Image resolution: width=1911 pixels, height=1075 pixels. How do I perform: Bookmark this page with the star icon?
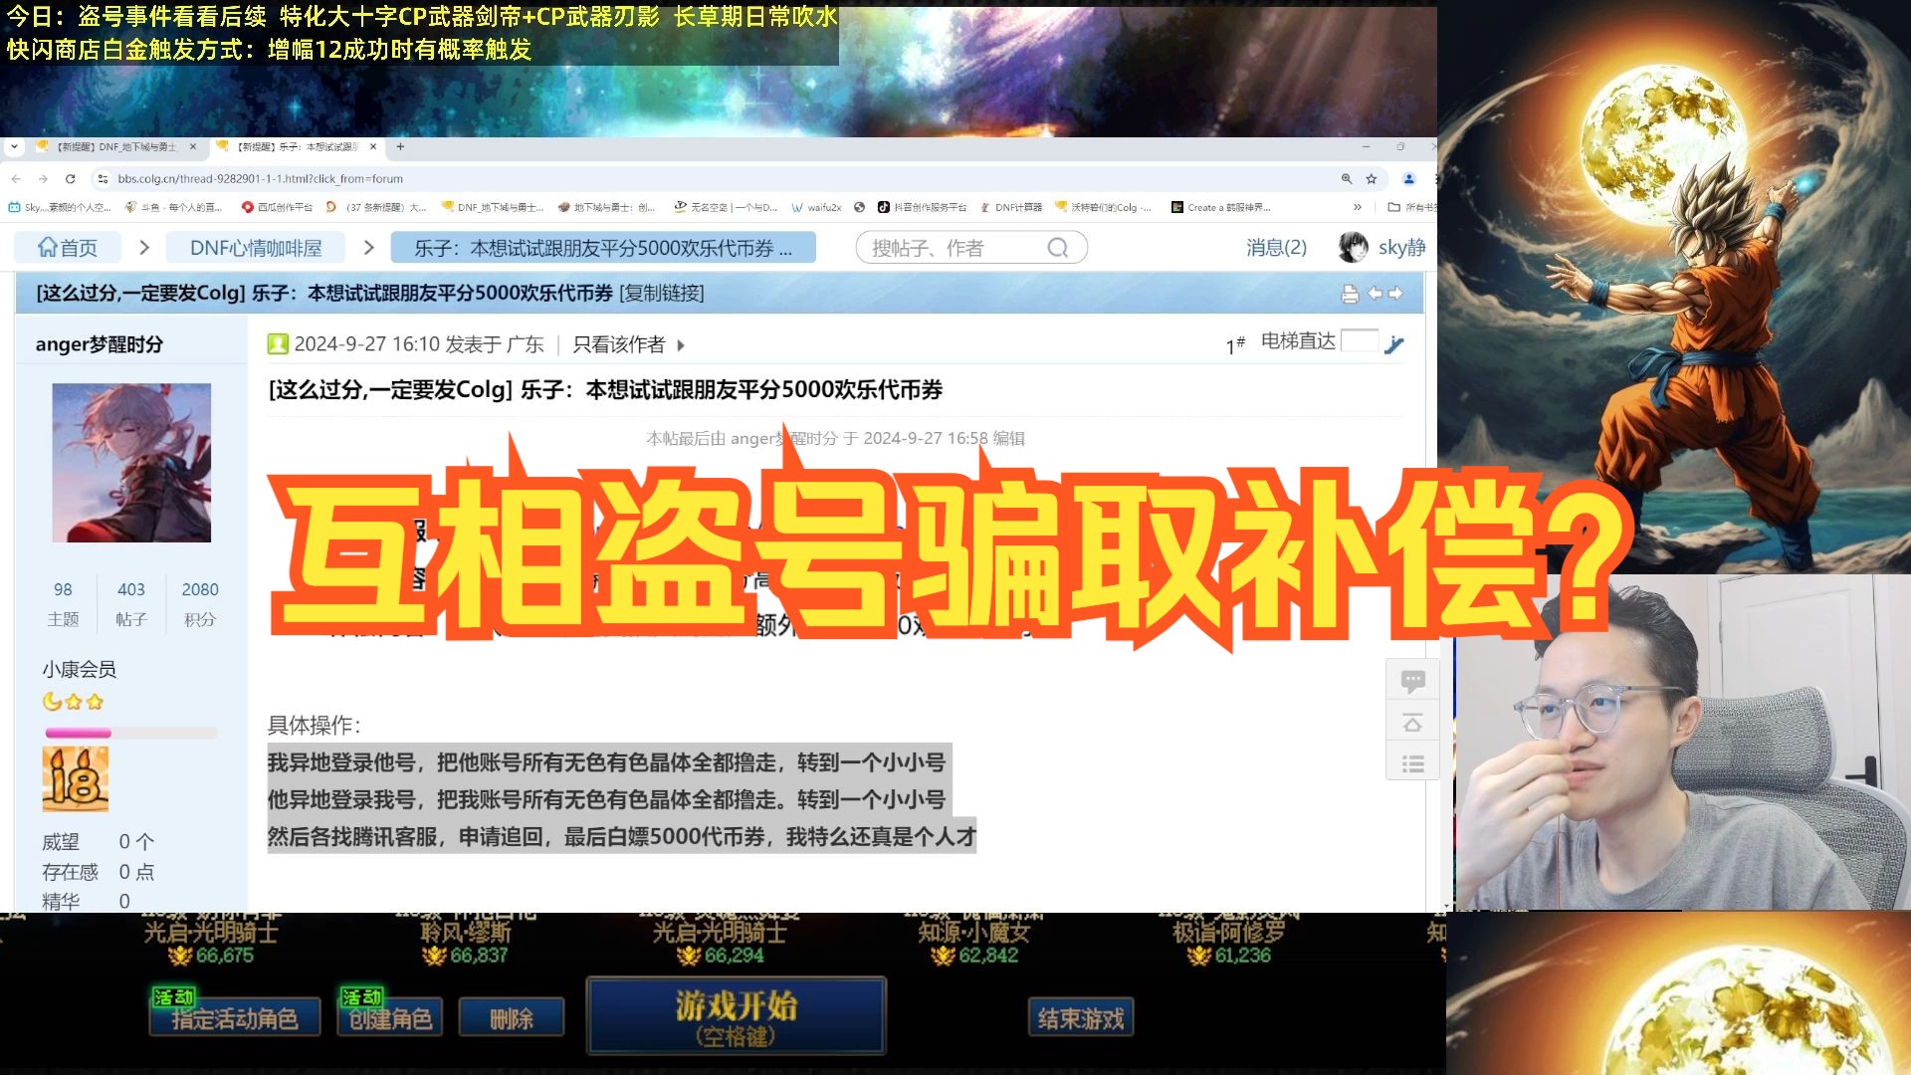1372,179
